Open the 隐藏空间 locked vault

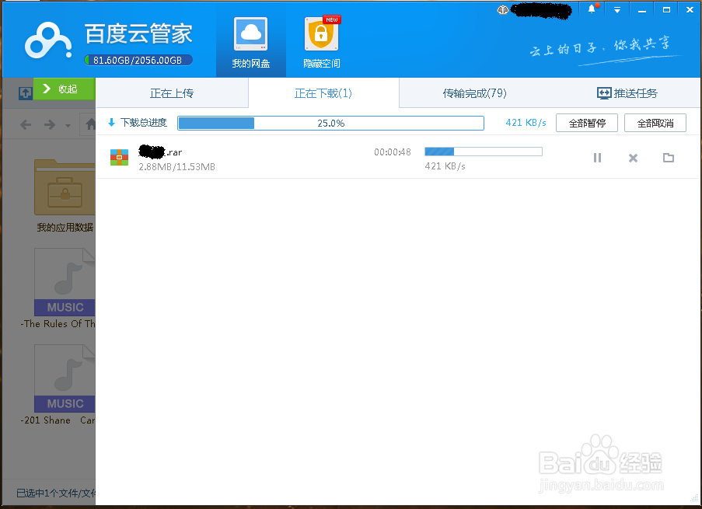[x=321, y=43]
